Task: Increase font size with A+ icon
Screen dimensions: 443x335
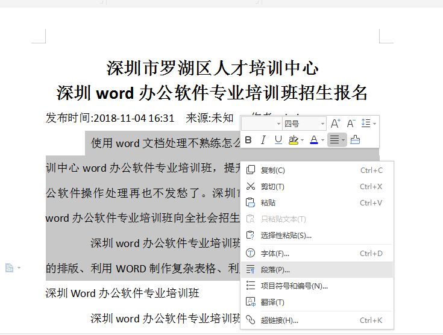Action: 336,124
